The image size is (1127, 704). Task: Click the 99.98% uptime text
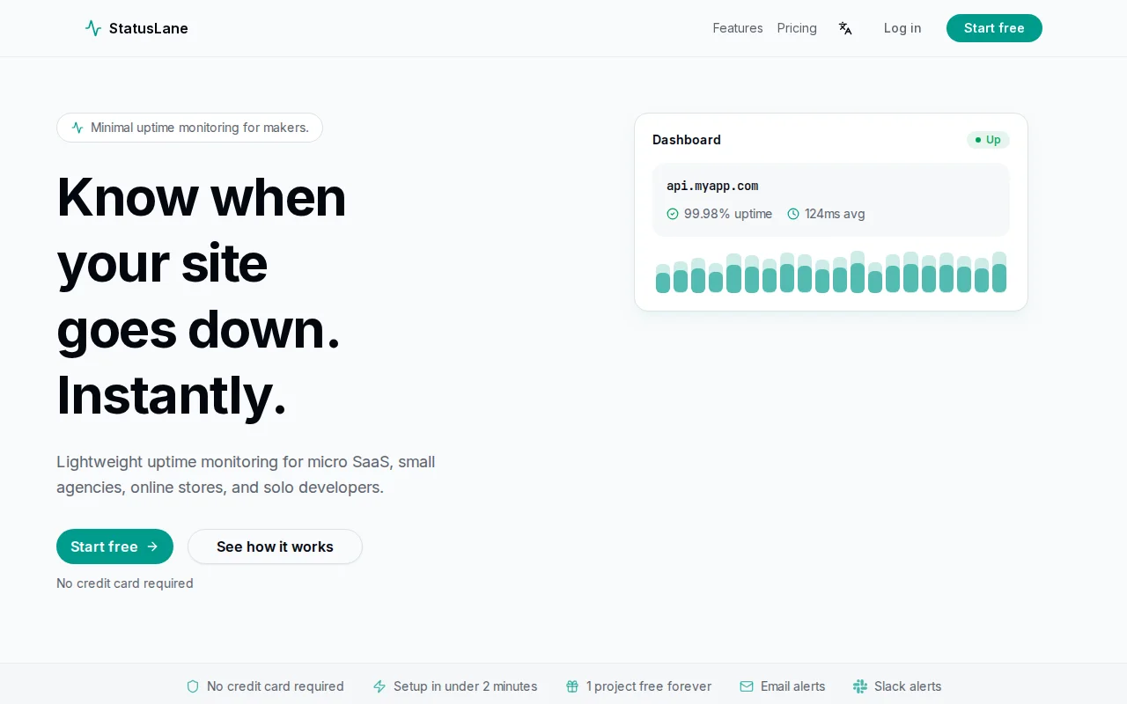click(728, 214)
